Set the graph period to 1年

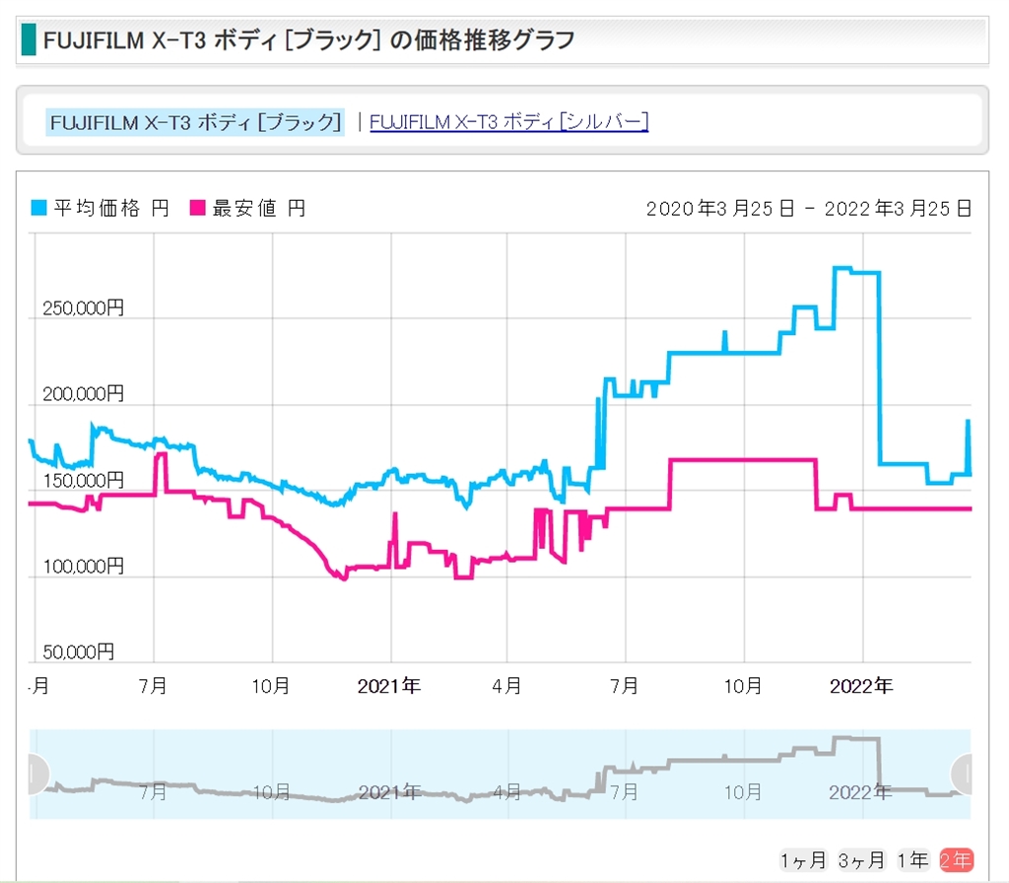click(x=912, y=860)
